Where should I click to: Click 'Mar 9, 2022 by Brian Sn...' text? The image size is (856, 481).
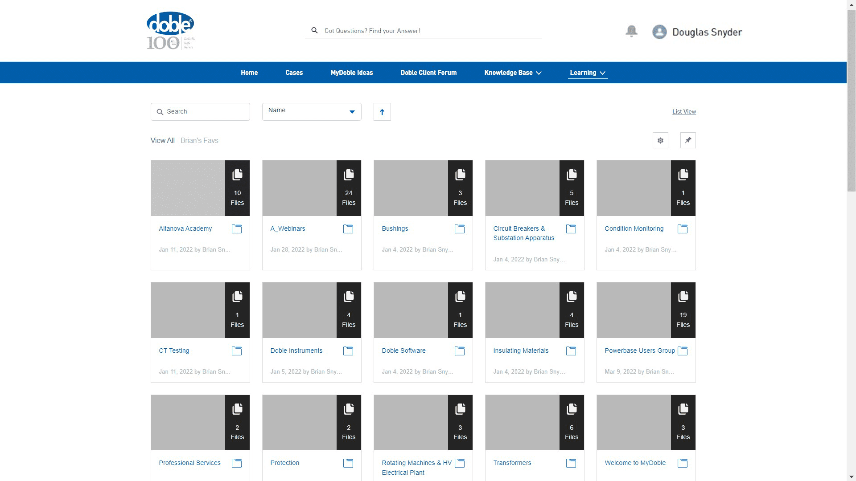639,371
